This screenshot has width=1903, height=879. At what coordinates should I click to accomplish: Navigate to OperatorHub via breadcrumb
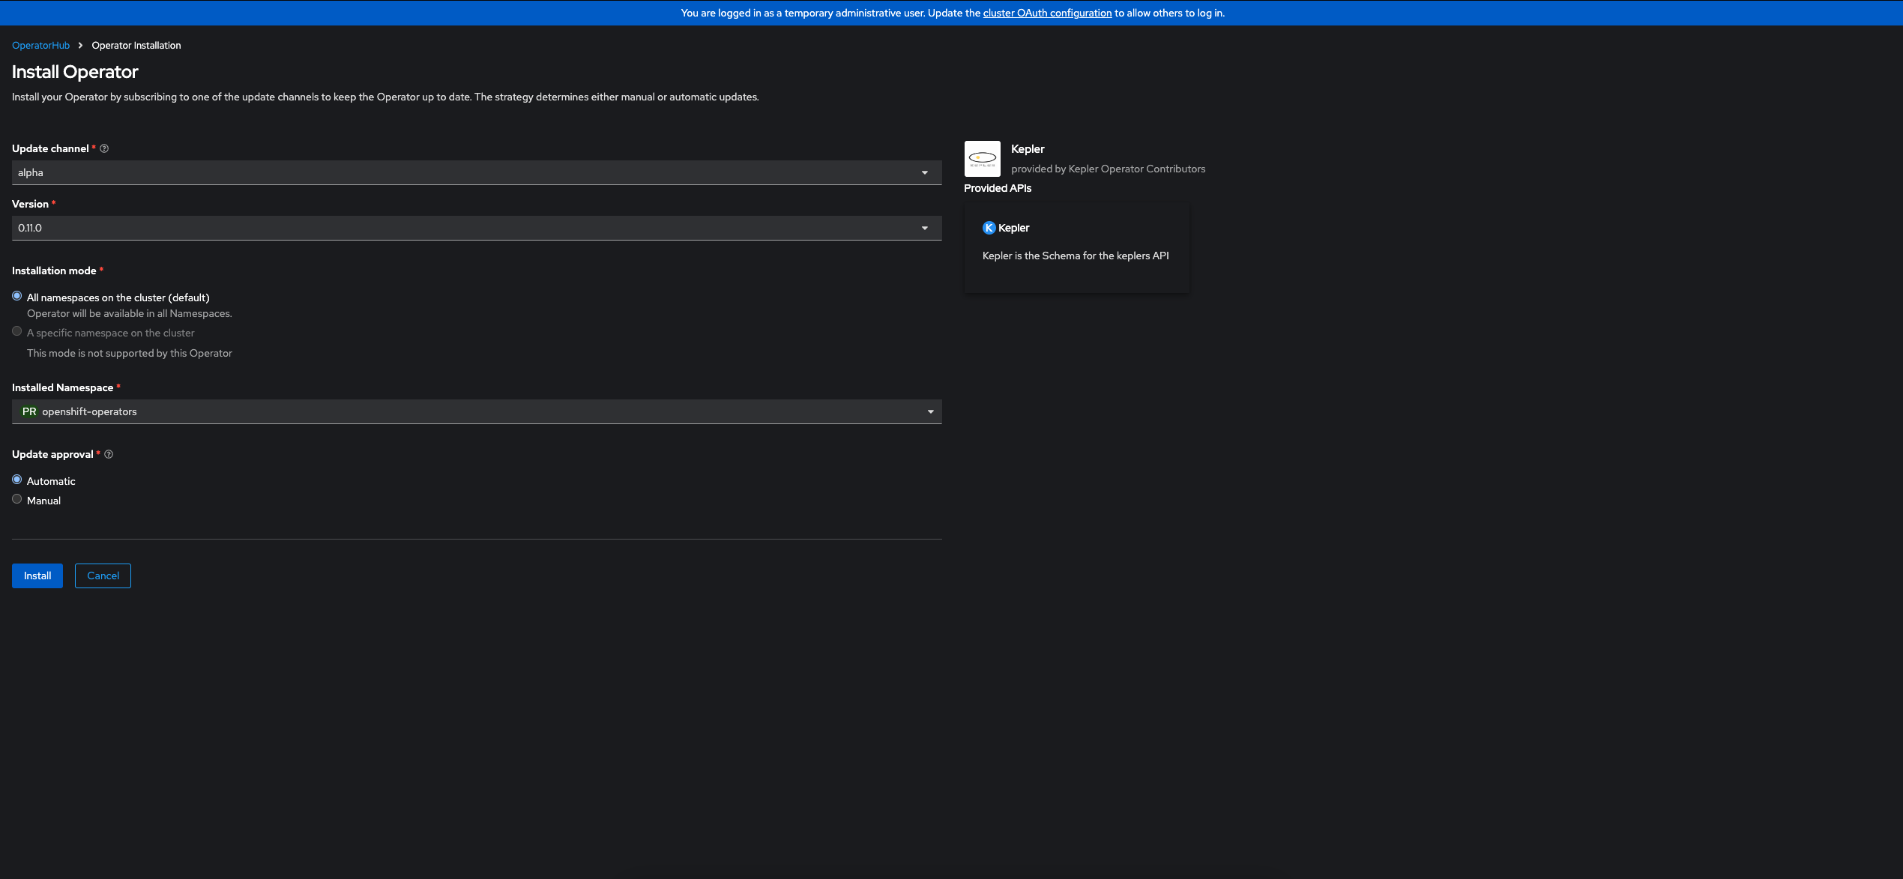point(40,45)
